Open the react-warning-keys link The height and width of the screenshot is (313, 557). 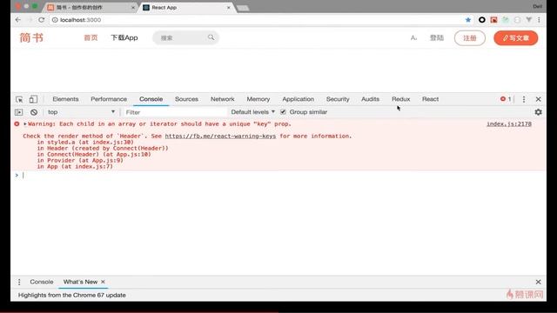[220, 136]
